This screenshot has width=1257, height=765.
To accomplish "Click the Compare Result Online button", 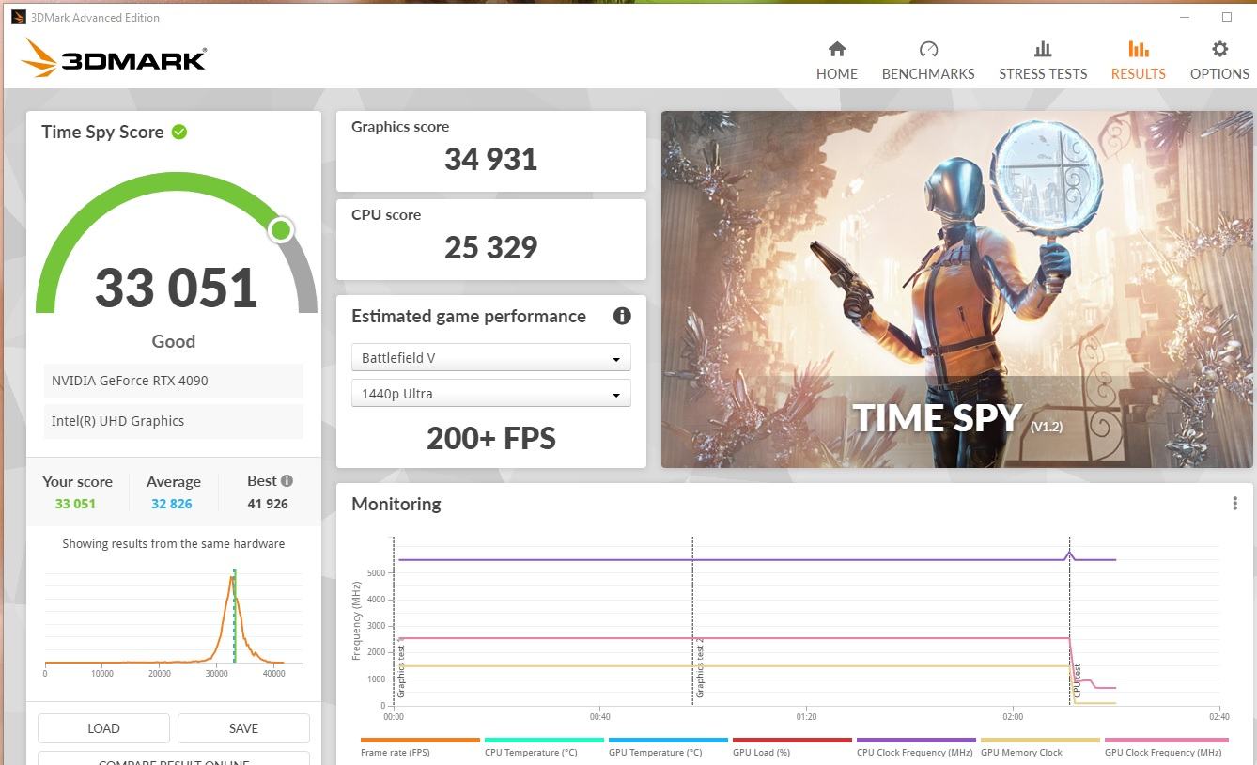I will [x=174, y=758].
